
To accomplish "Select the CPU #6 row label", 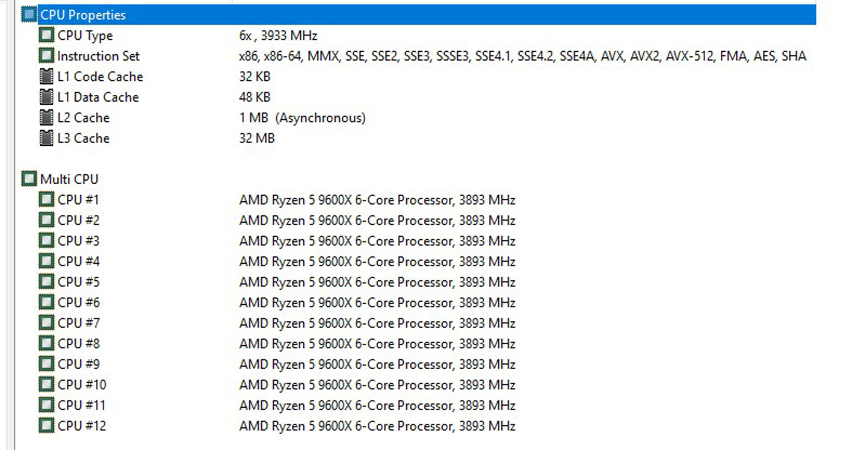I will point(79,303).
